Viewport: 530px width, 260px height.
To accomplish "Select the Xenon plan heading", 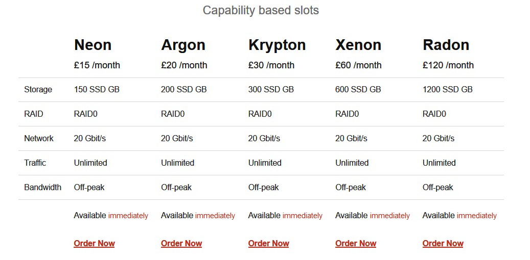I will pos(358,45).
